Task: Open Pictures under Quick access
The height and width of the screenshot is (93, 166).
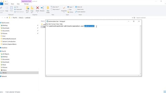Action: click(x=5, y=33)
